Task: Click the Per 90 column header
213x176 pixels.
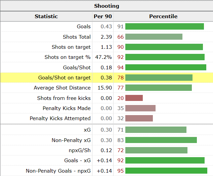Action: click(x=103, y=16)
